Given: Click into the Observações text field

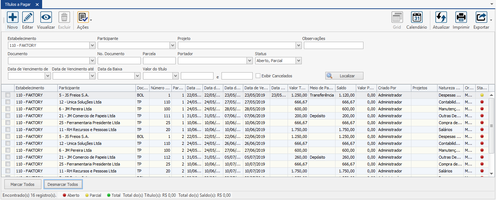Looking at the screenshot, I should coord(333,45).
